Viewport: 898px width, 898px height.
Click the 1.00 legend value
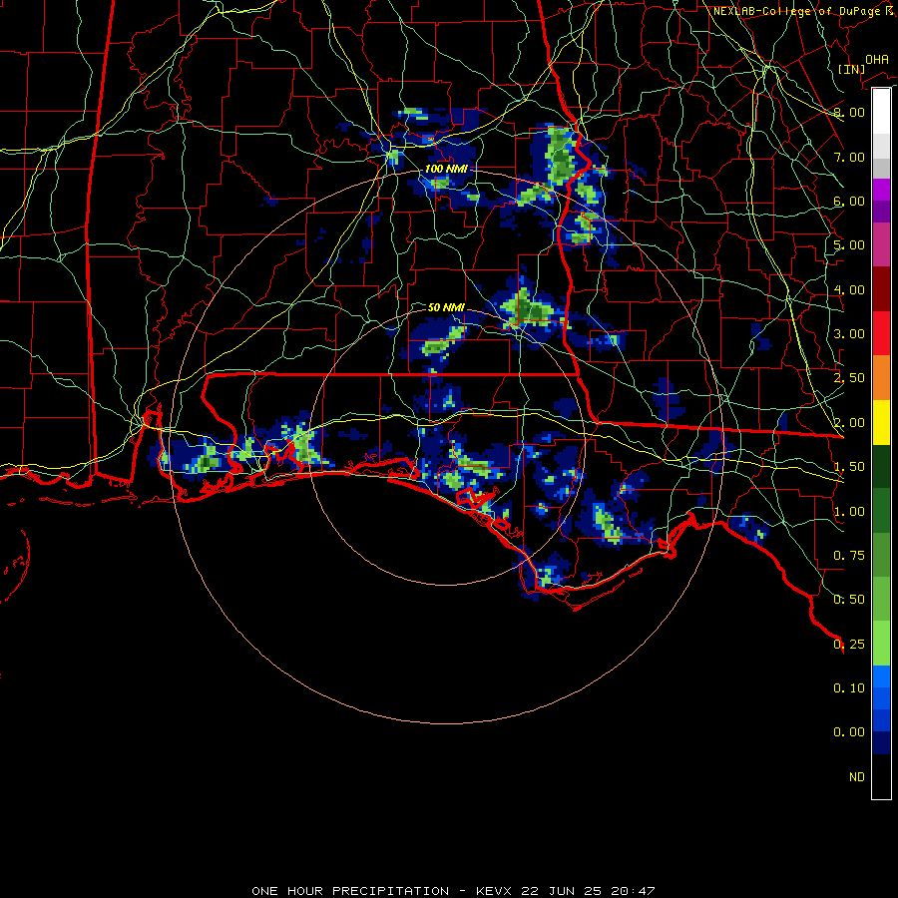pos(849,512)
